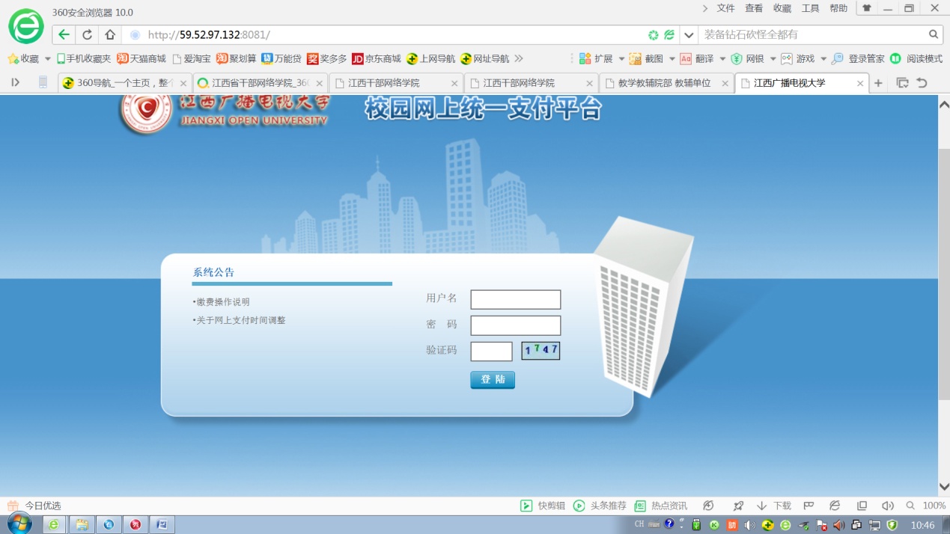950x534 pixels.
Task: Expand the address bar dropdown arrow
Action: (x=689, y=35)
